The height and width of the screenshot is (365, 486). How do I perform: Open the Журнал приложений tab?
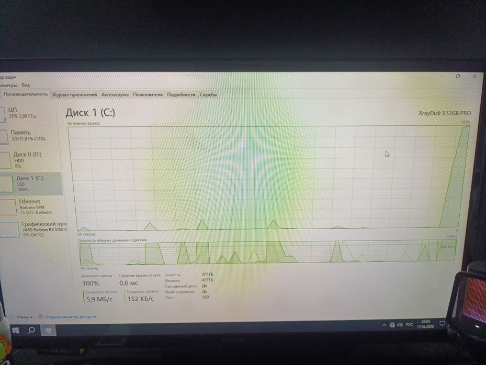(x=74, y=95)
